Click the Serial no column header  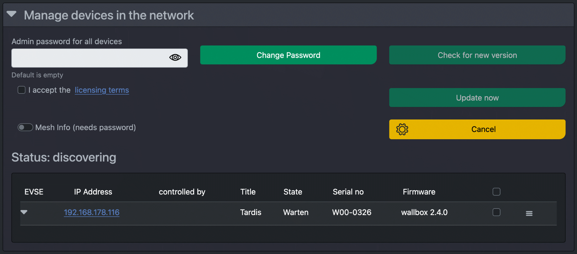348,192
